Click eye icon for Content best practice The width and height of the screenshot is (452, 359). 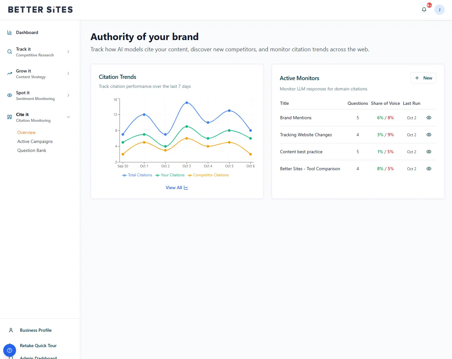(x=429, y=152)
